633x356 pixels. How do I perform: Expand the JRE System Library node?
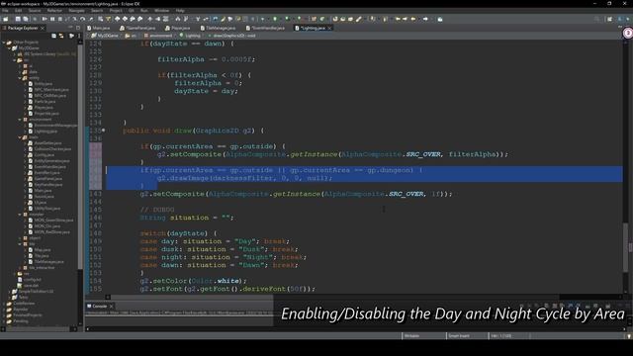pyautogui.click(x=15, y=54)
